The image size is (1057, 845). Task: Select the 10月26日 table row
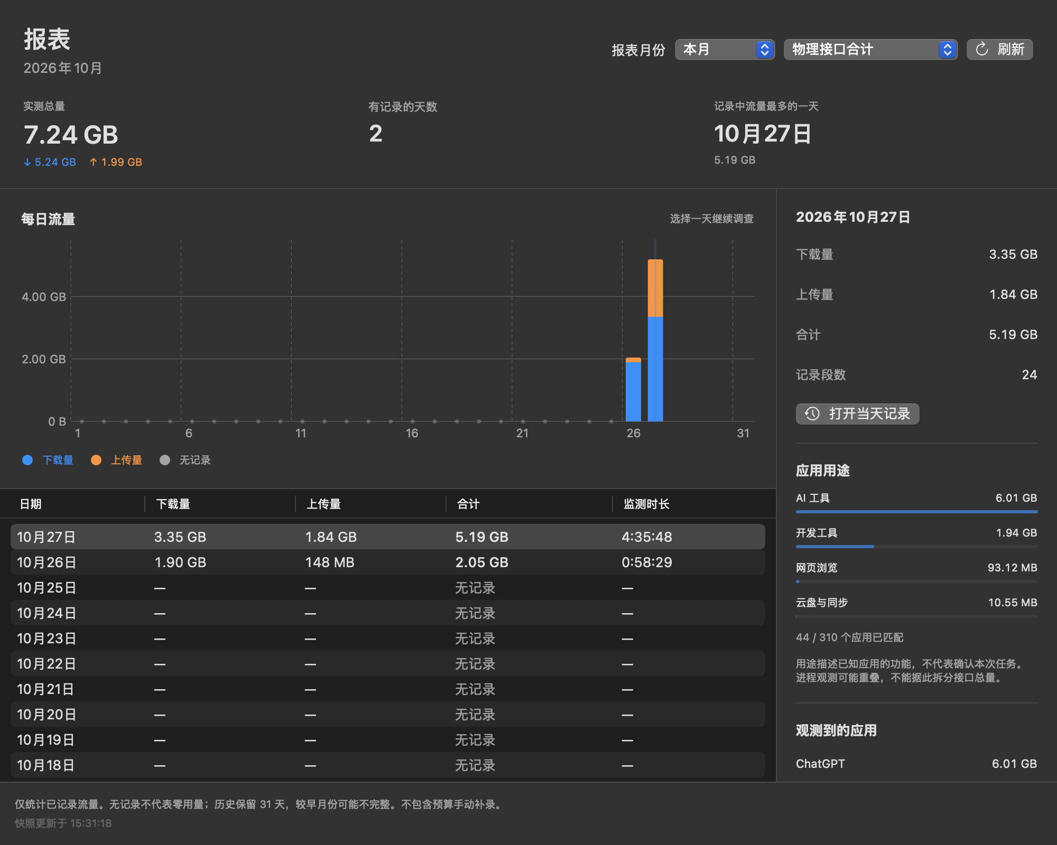click(x=388, y=562)
